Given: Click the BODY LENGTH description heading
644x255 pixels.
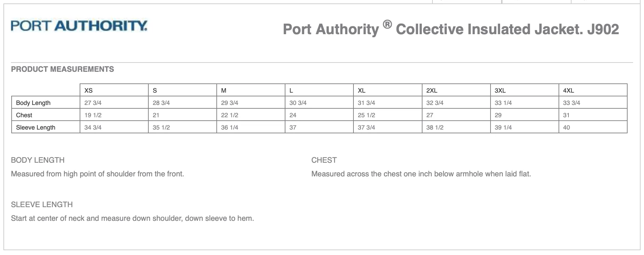Looking at the screenshot, I should click(38, 160).
